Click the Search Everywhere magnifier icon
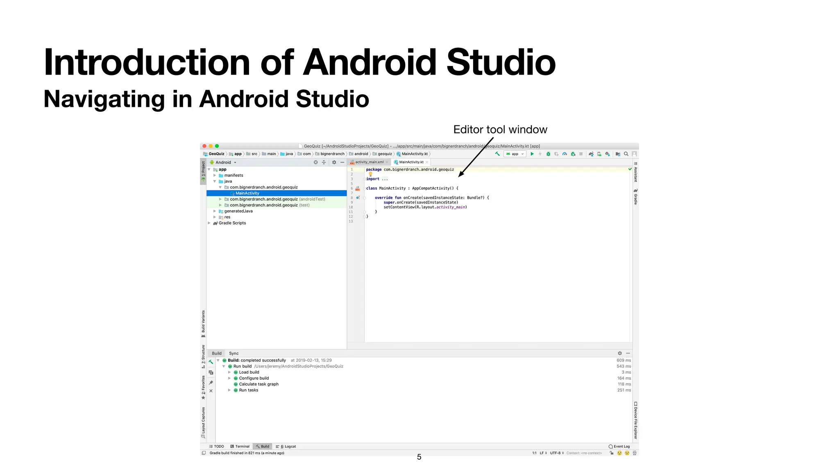This screenshot has width=839, height=472. click(626, 154)
